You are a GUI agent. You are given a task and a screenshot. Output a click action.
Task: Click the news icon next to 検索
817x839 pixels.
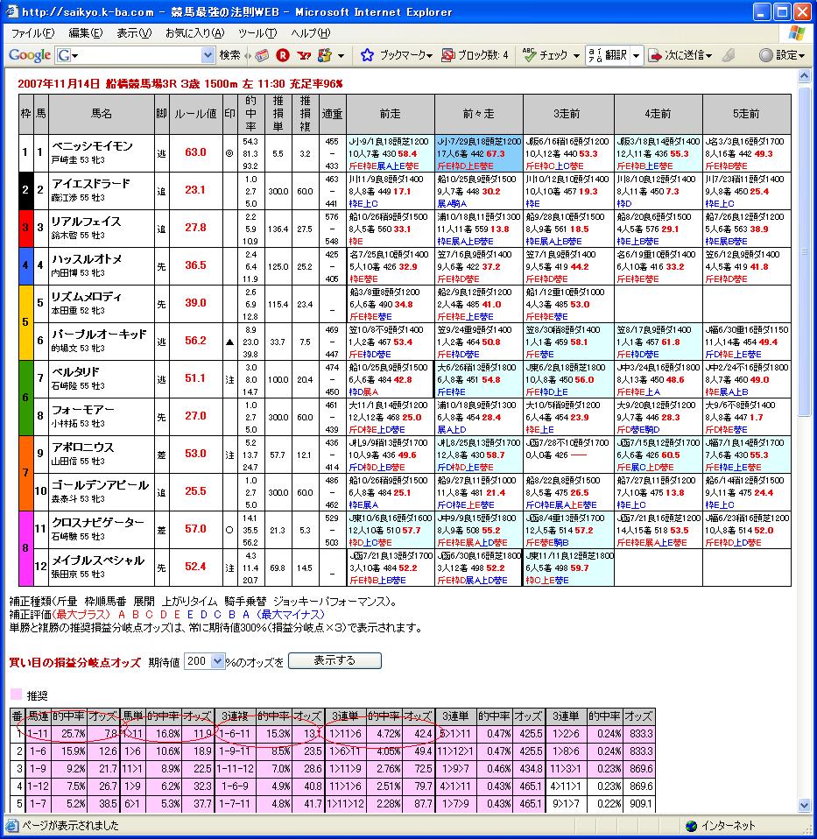point(261,55)
